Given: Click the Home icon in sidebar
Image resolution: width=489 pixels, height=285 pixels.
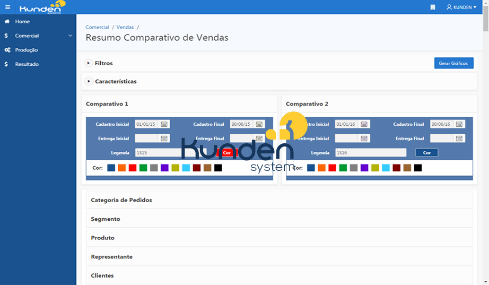Looking at the screenshot, I should click(7, 22).
